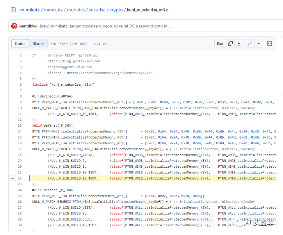The width and height of the screenshot is (283, 235).
Task: Switch to the Blame view tab
Action: pos(38,44)
